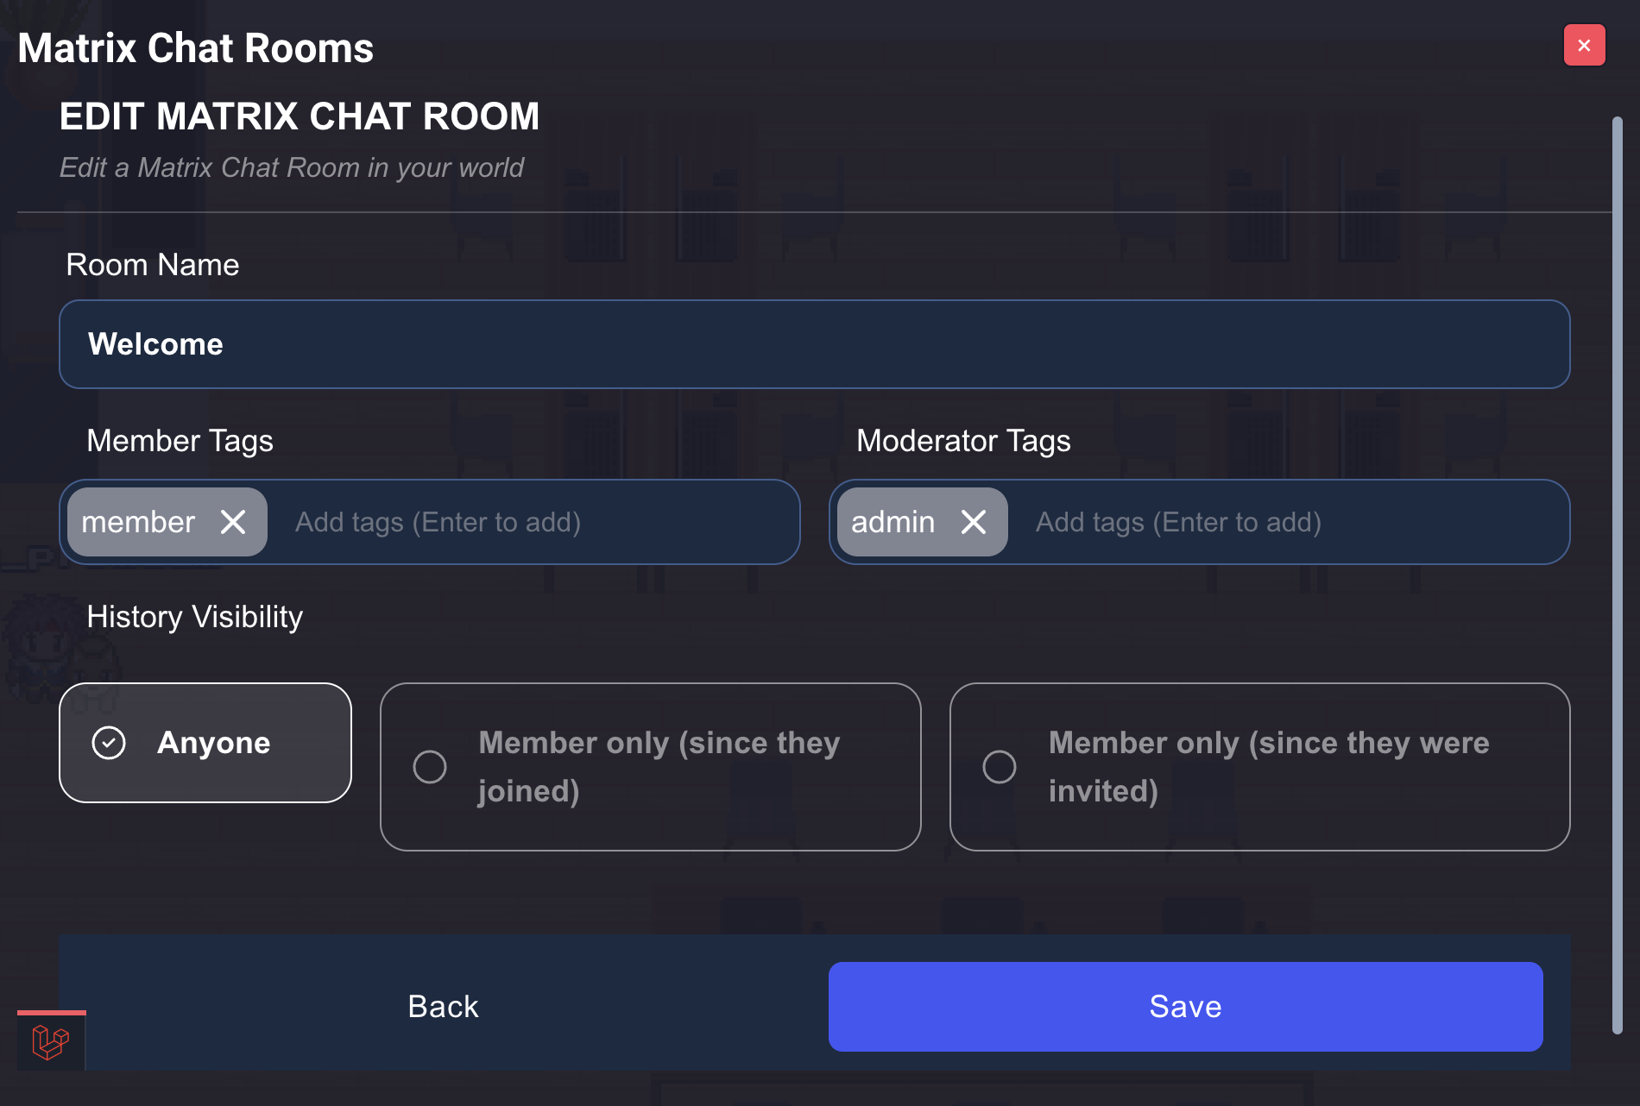Choose "Member only (since they joined)" visibility
Screen dimensions: 1640x1106
tap(650, 766)
